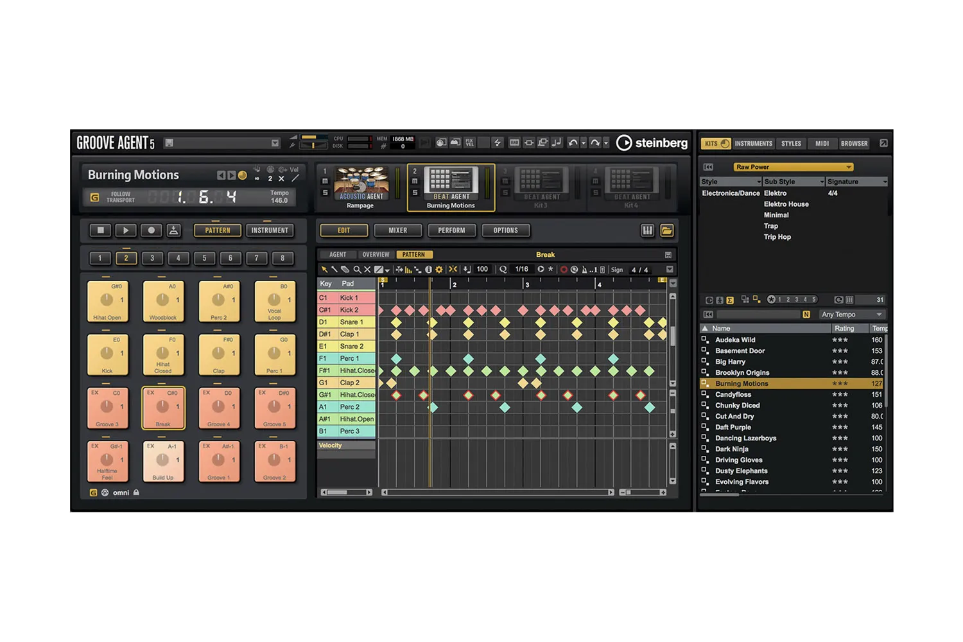Toggle the yellow N button beside search field
Image resolution: width=963 pixels, height=642 pixels.
(806, 315)
